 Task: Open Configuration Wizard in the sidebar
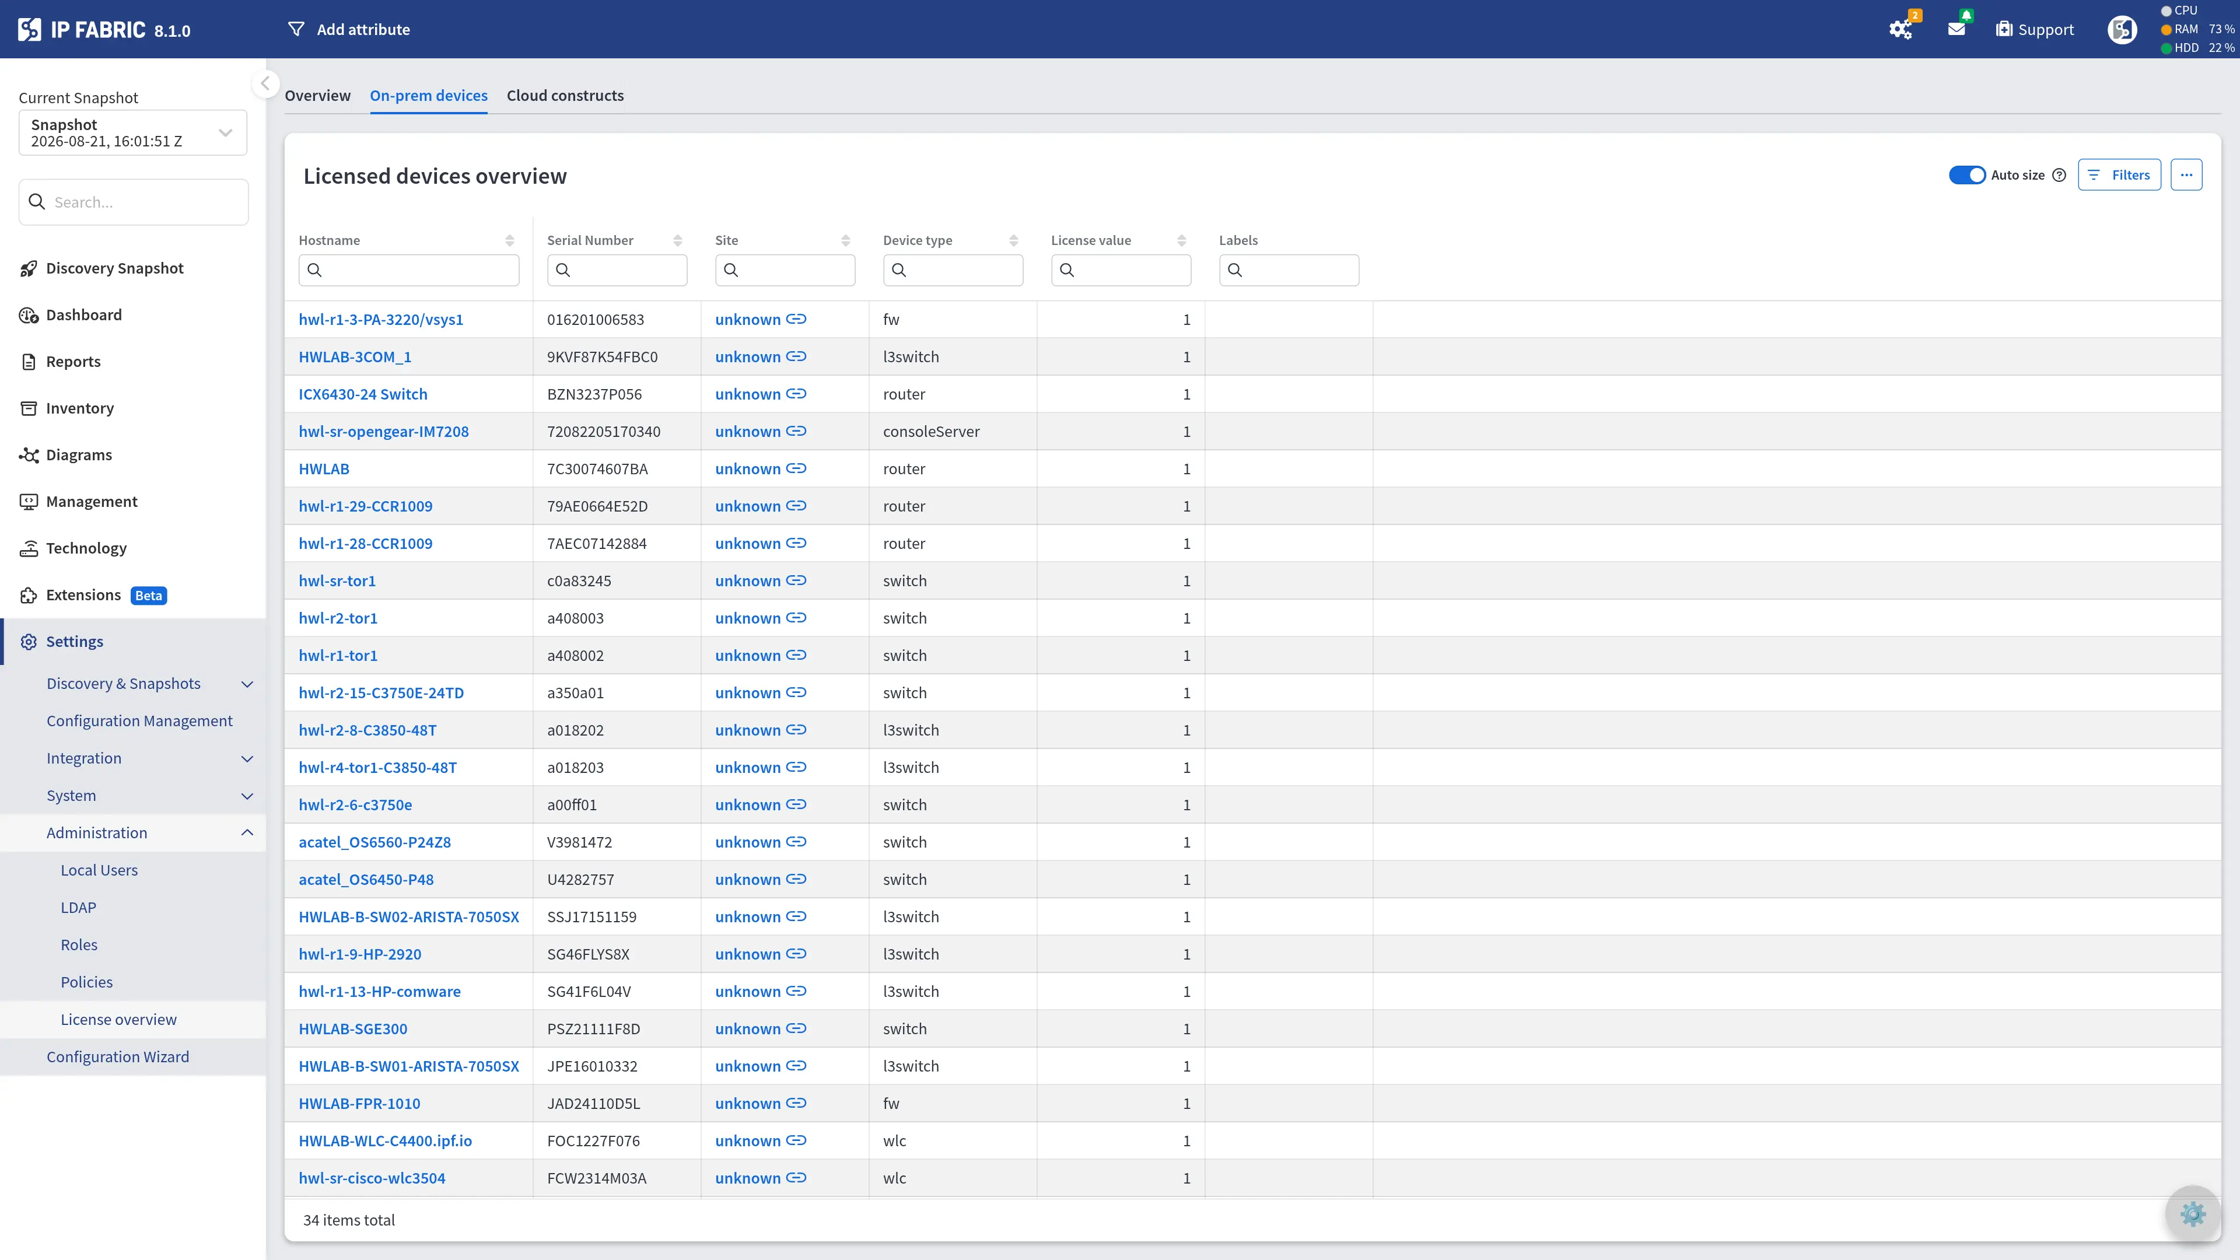pyautogui.click(x=118, y=1058)
